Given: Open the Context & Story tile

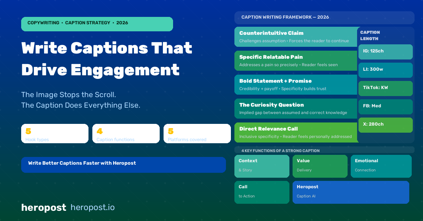Looking at the screenshot, I should 262,166.
